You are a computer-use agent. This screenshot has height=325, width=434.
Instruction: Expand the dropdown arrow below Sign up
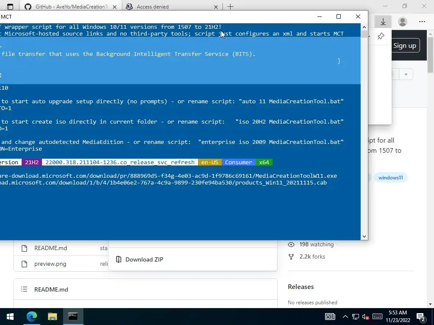pyautogui.click(x=406, y=74)
